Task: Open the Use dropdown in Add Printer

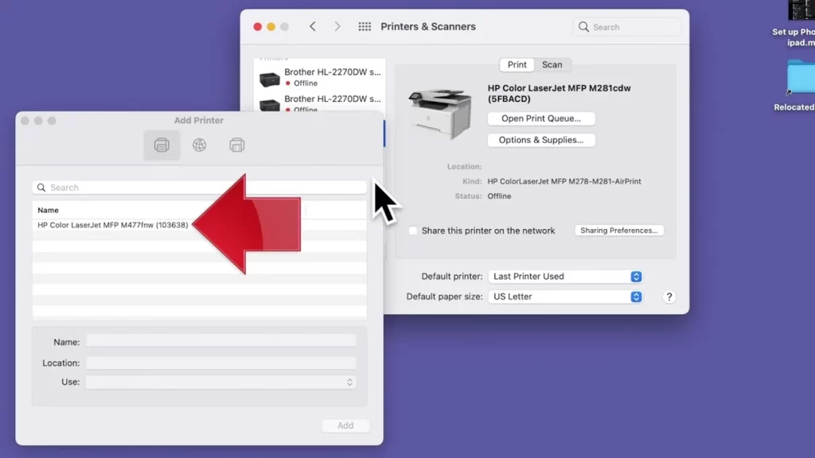Action: [x=220, y=382]
